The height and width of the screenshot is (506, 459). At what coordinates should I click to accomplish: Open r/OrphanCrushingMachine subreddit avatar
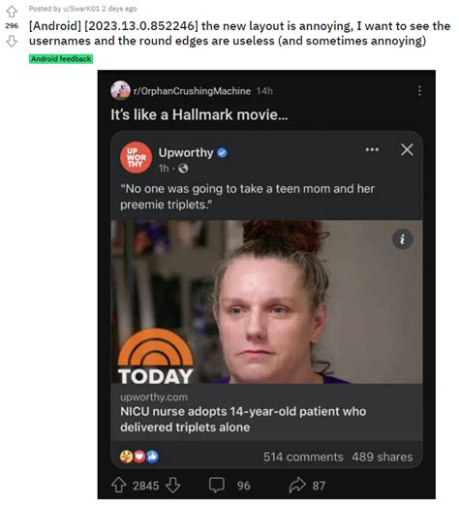120,90
